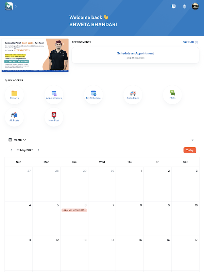Viewport: 204px width, 272px height.
Task: Go to next month arrow
Action: 38,150
